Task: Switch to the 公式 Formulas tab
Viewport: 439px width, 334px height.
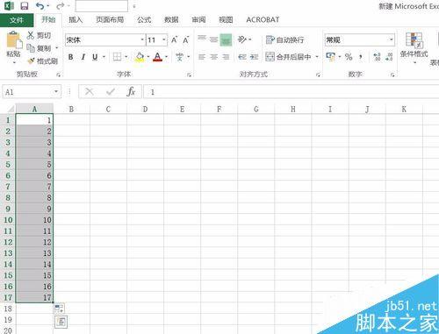Action: coord(144,20)
